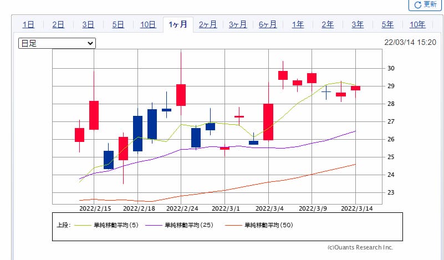Viewport: 444px width, 260px height.
Task: Switch to the 2年 tab
Action: coord(328,24)
